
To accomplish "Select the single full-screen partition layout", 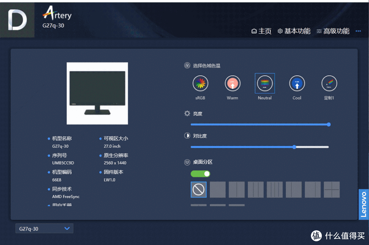I will click(x=218, y=189).
